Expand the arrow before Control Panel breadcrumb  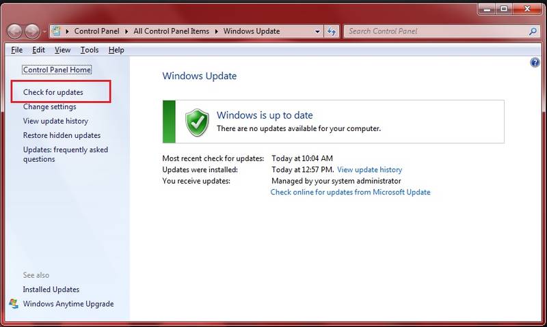67,31
